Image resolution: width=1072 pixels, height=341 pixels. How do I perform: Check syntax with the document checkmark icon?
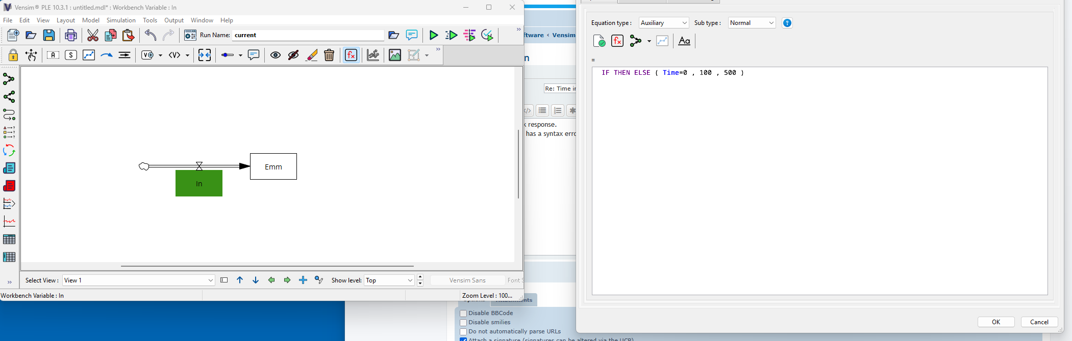pos(600,41)
